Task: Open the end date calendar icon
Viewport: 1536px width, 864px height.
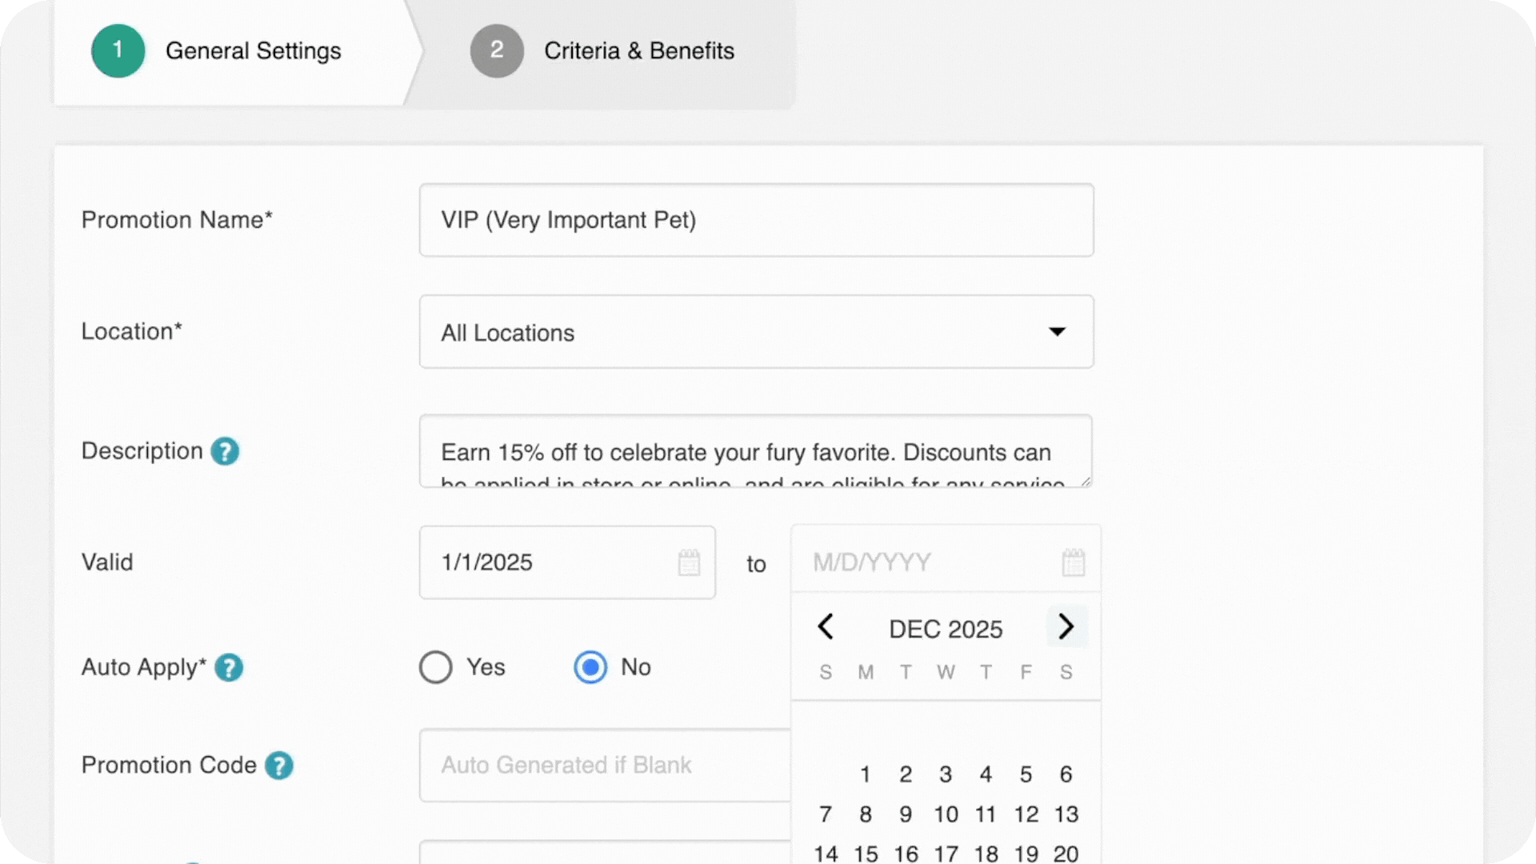Action: [1074, 562]
